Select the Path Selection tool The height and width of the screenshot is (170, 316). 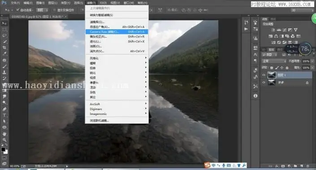4,121
